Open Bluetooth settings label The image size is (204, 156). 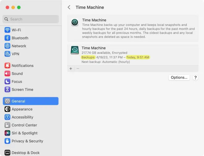click(x=20, y=38)
